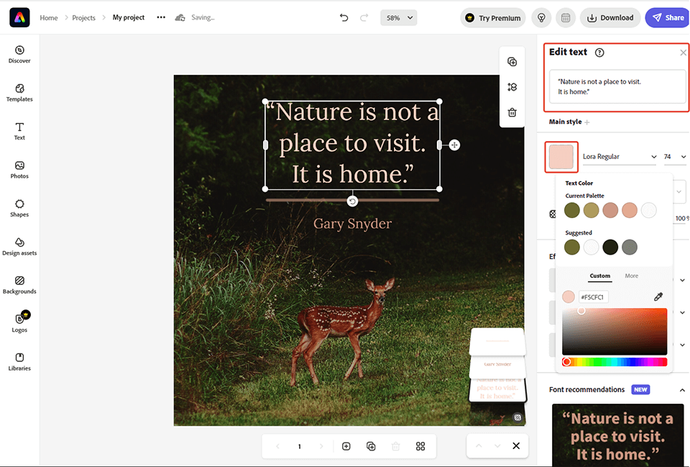The image size is (690, 467).
Task: Click Try Premium button
Action: click(x=493, y=18)
